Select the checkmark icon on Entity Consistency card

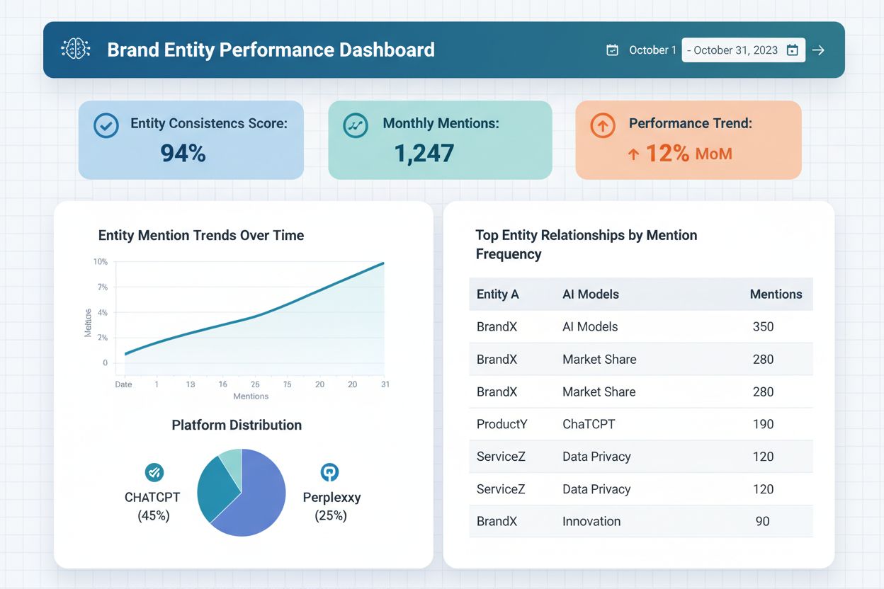(x=106, y=125)
